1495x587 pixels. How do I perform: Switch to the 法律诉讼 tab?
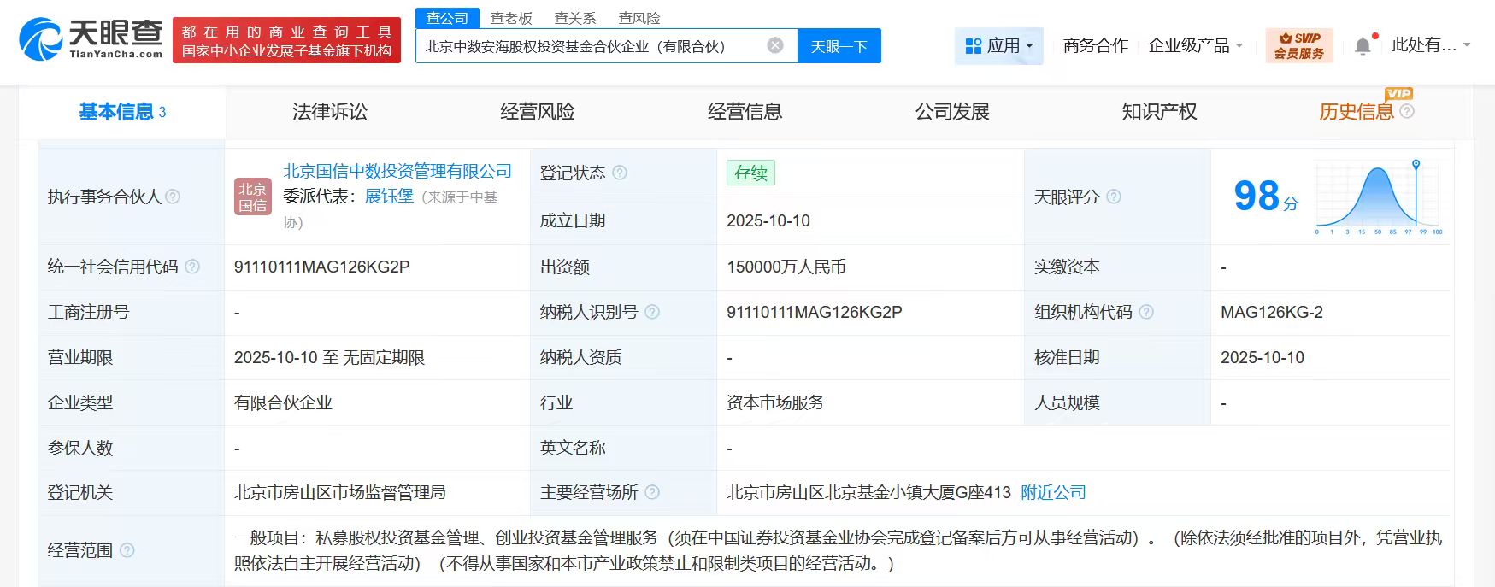click(329, 112)
